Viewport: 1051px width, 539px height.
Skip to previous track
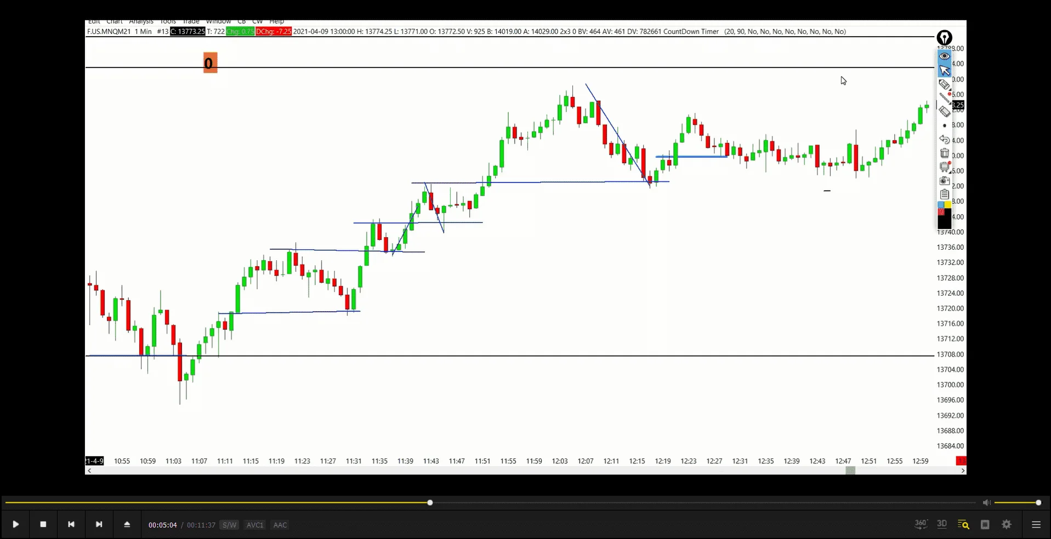(x=71, y=524)
